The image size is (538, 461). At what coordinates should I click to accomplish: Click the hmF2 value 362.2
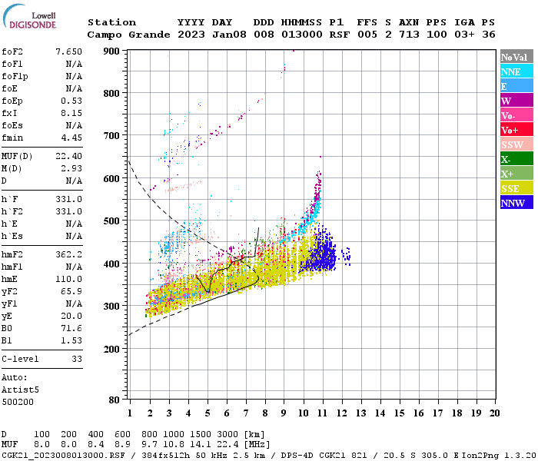click(x=68, y=254)
